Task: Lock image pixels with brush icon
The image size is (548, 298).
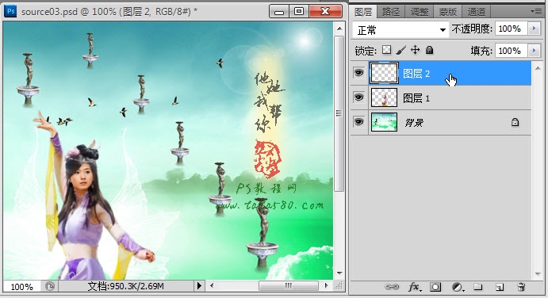Action: coord(401,50)
